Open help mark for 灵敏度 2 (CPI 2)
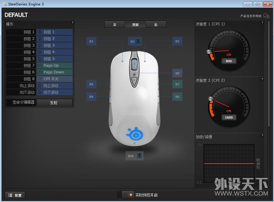The height and width of the screenshot is (202, 274). (x=262, y=79)
